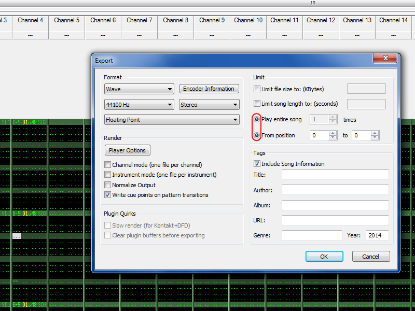This screenshot has width=415, height=311.
Task: Cancel the Export dialog
Action: (371, 257)
